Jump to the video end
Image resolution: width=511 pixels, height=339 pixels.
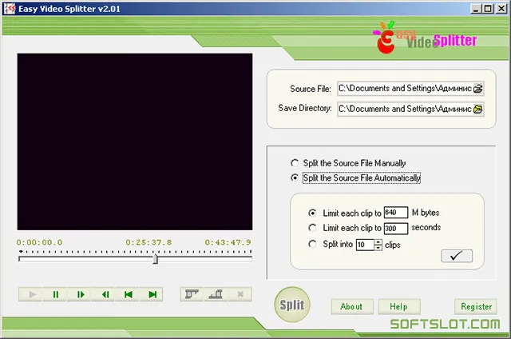pyautogui.click(x=152, y=295)
